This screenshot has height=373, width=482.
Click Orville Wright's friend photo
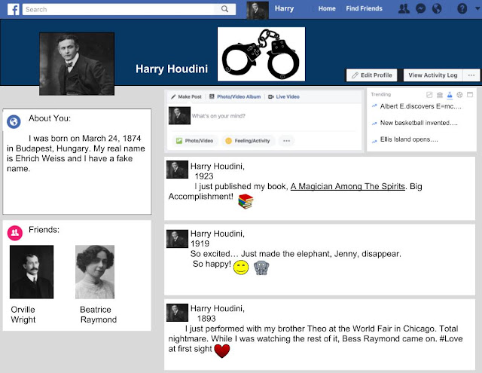point(32,272)
